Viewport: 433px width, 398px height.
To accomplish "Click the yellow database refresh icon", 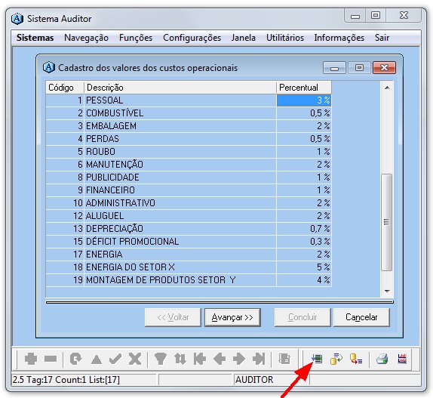I will click(336, 359).
